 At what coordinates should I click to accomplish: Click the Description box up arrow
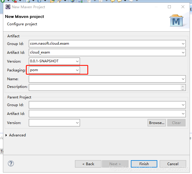point(183,86)
